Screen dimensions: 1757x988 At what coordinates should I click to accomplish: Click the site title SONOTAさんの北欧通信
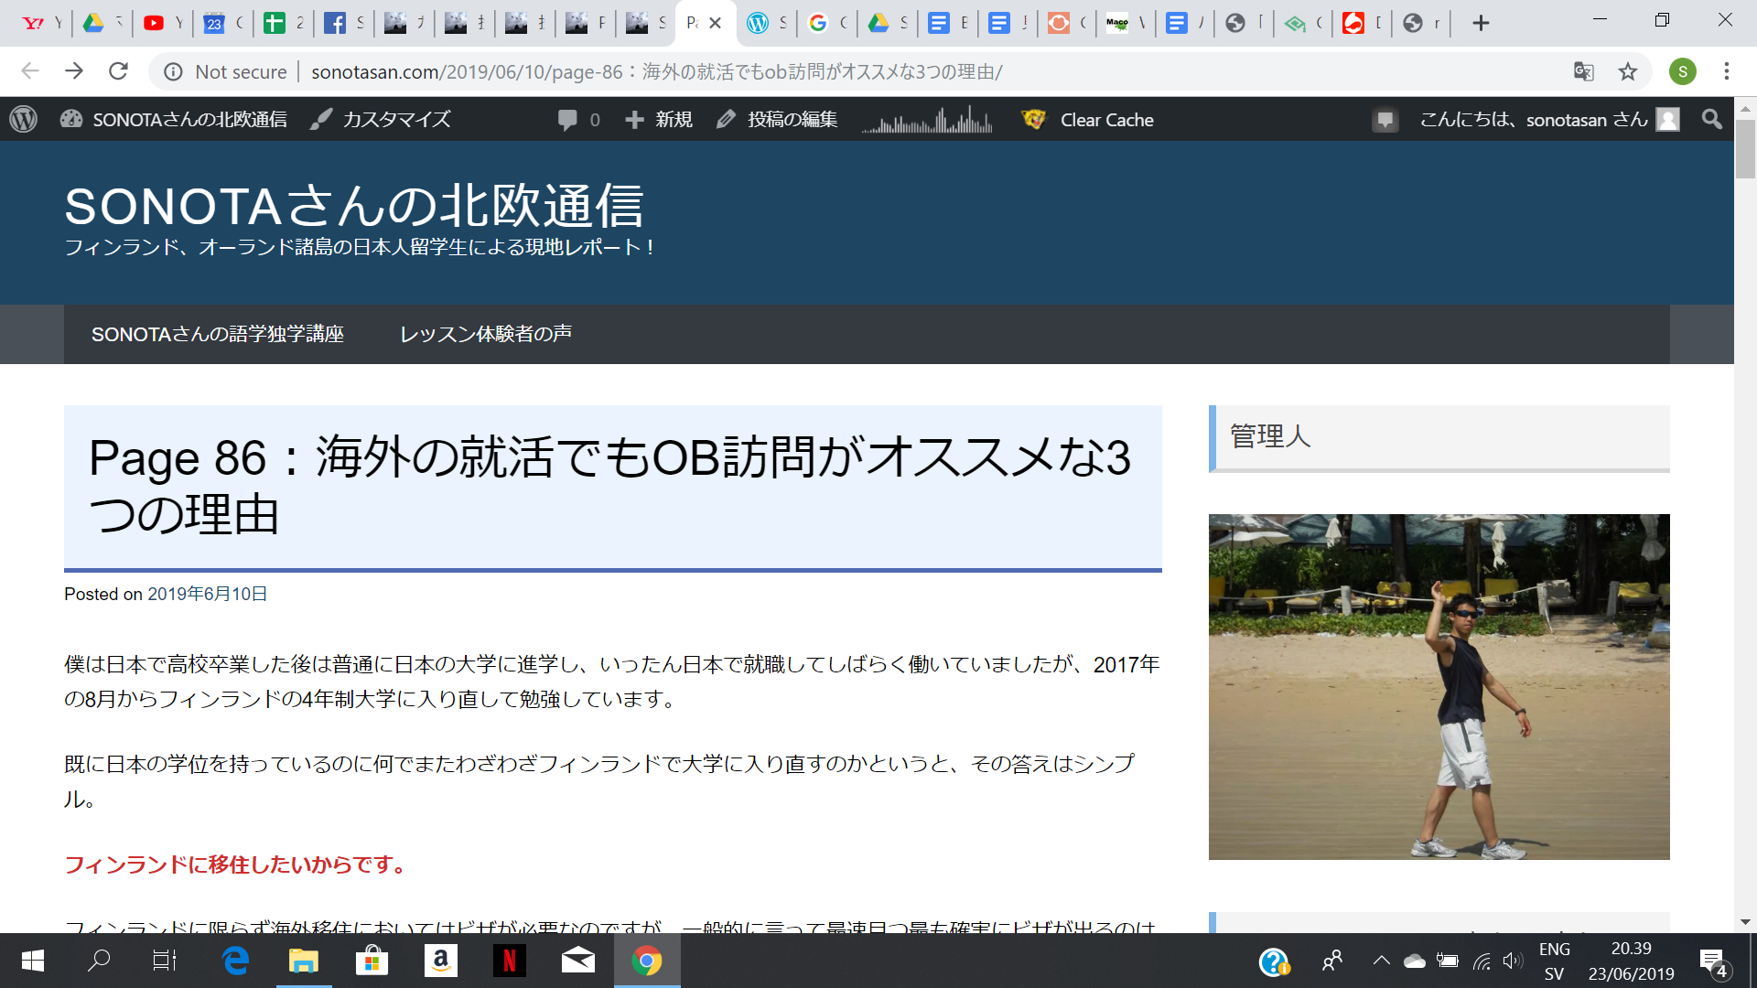pos(354,206)
